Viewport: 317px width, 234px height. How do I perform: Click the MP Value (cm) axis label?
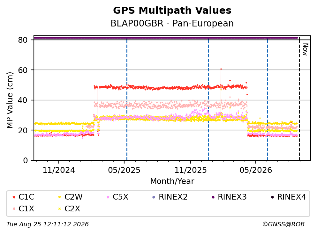tap(10, 100)
